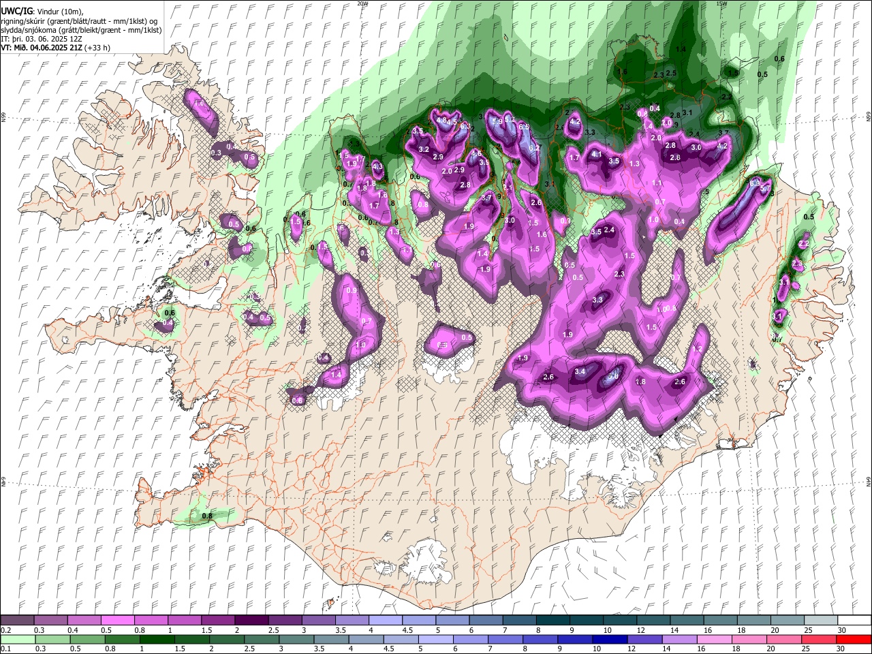Pick the bright red 30 swatch in bottom row
The width and height of the screenshot is (872, 654).
(854, 639)
